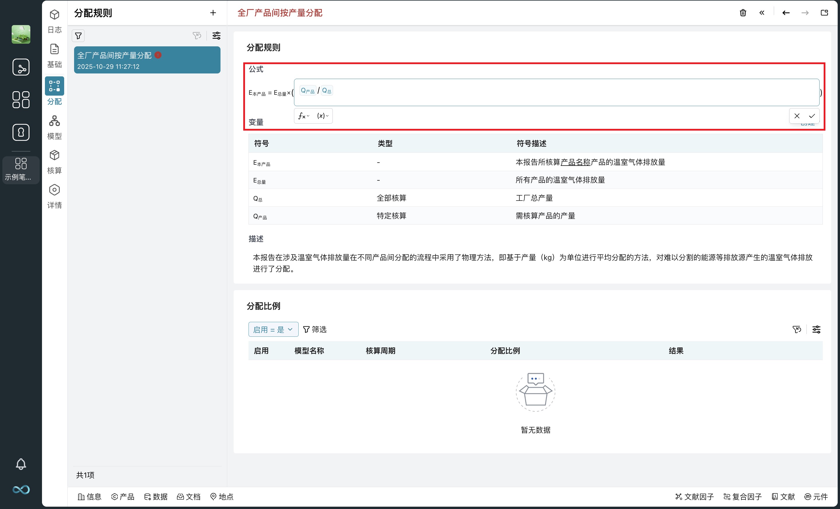Open 文献因子 in the bottom bar
The image size is (840, 509).
coord(694,497)
